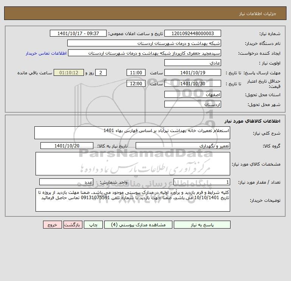Click the buyer notes text area
Screen dimensions: 291x281
[x=133, y=200]
